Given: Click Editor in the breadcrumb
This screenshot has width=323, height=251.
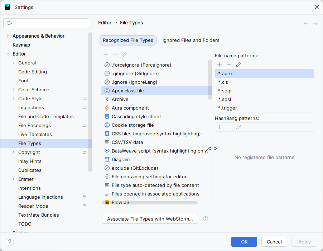Looking at the screenshot, I should [x=105, y=23].
